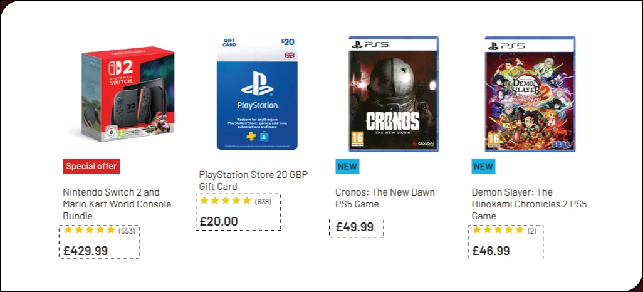Image resolution: width=643 pixels, height=292 pixels.
Task: View the 838 reviews count for gift card
Action: (x=263, y=201)
